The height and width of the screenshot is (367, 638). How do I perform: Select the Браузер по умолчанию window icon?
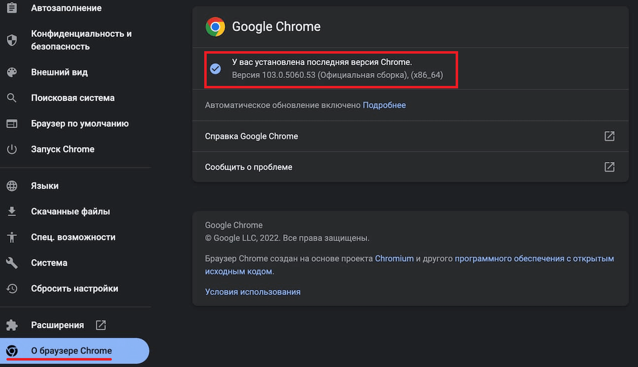tap(12, 123)
